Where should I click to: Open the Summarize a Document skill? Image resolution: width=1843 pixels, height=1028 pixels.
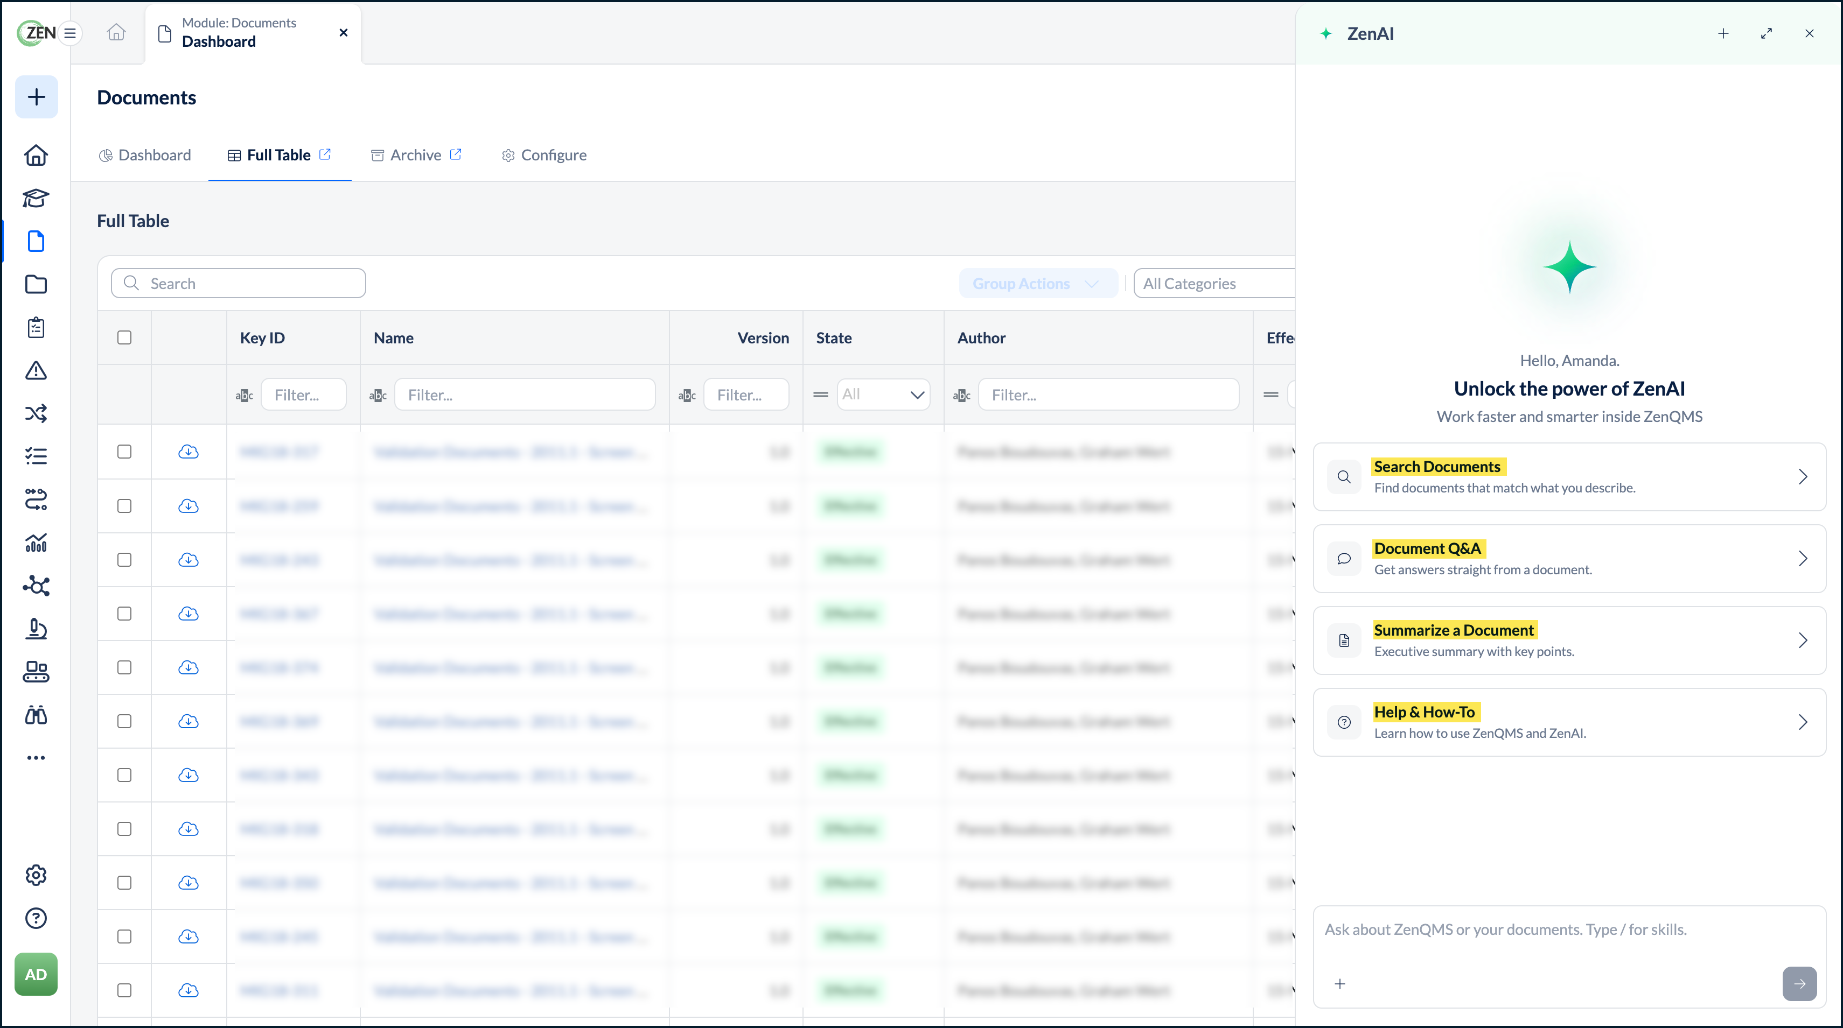[1570, 640]
